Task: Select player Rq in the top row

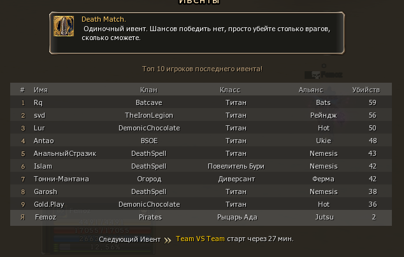Action: point(38,102)
